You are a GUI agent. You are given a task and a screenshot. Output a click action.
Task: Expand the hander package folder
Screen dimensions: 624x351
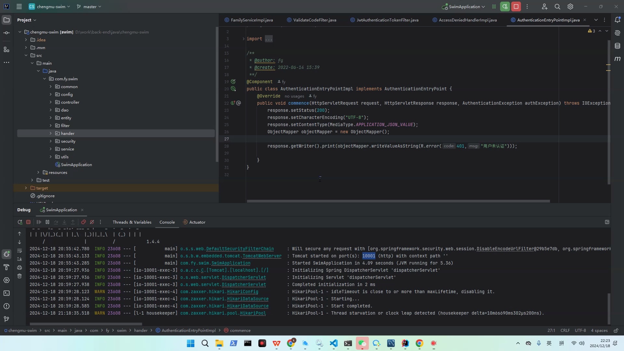click(x=51, y=134)
